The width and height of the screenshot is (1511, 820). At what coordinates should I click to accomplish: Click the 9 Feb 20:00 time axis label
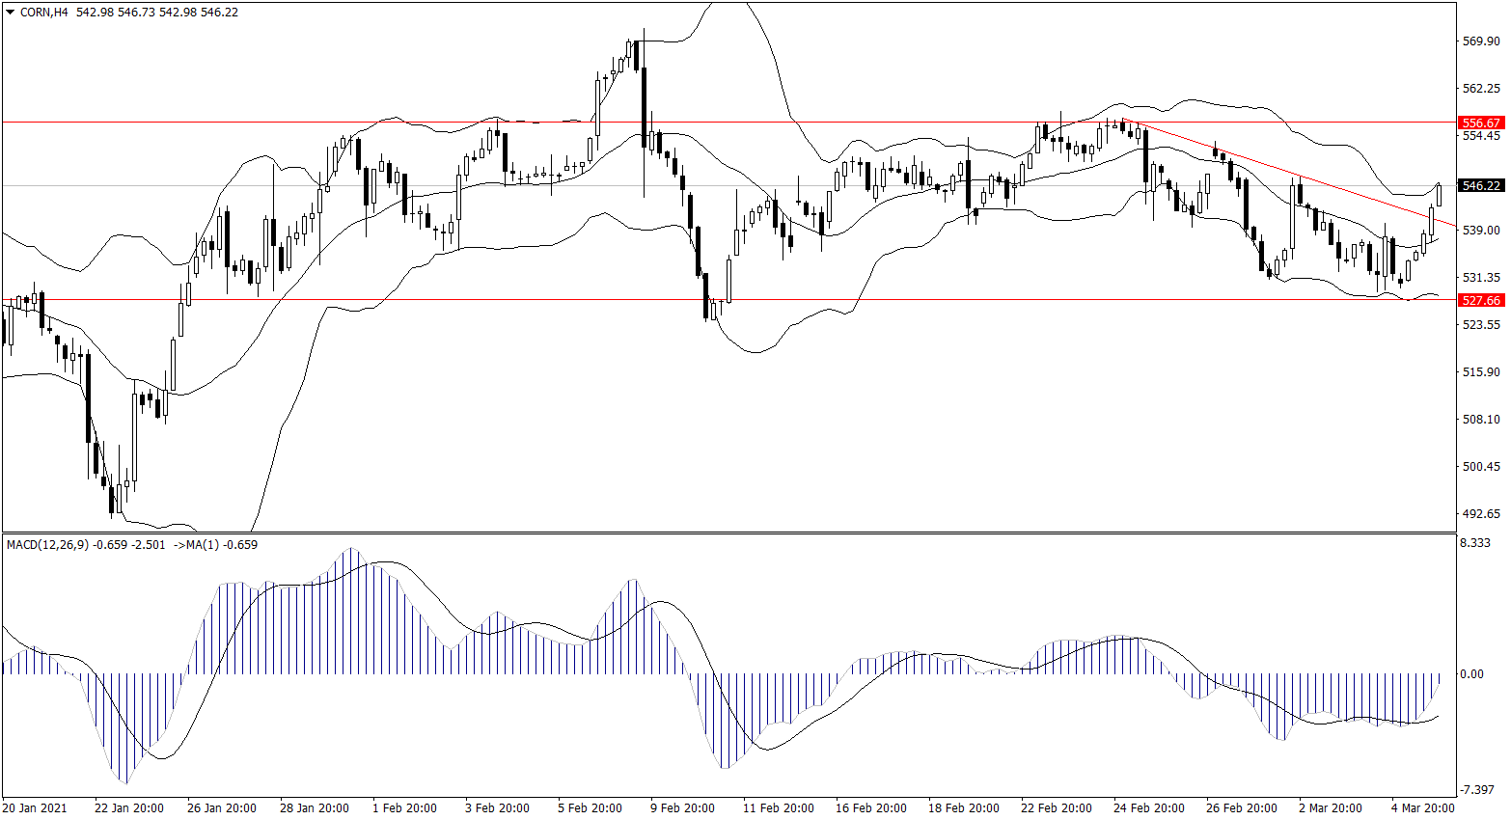(682, 808)
